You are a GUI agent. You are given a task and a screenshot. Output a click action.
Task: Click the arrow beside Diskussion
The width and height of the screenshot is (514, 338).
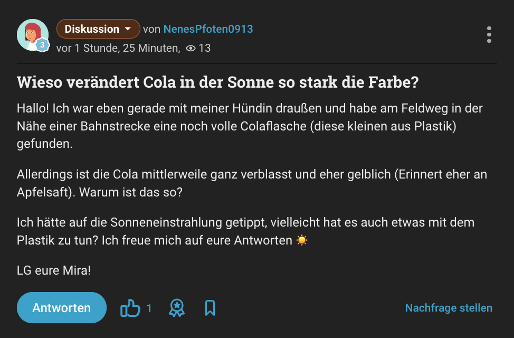(128, 29)
